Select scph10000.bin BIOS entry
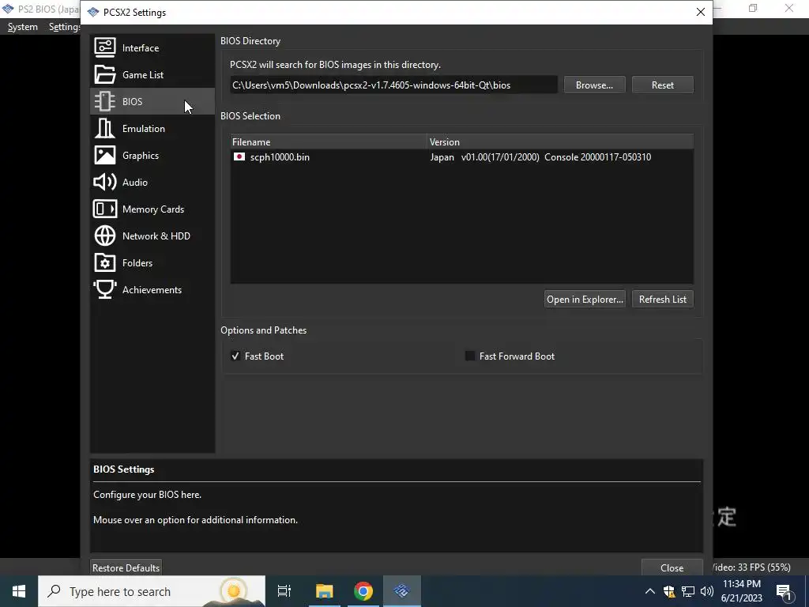 (x=461, y=156)
